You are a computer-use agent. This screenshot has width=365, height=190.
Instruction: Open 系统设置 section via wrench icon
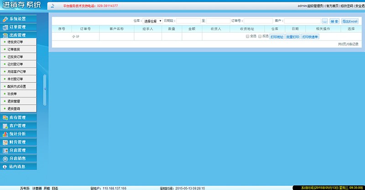coord(5,19)
